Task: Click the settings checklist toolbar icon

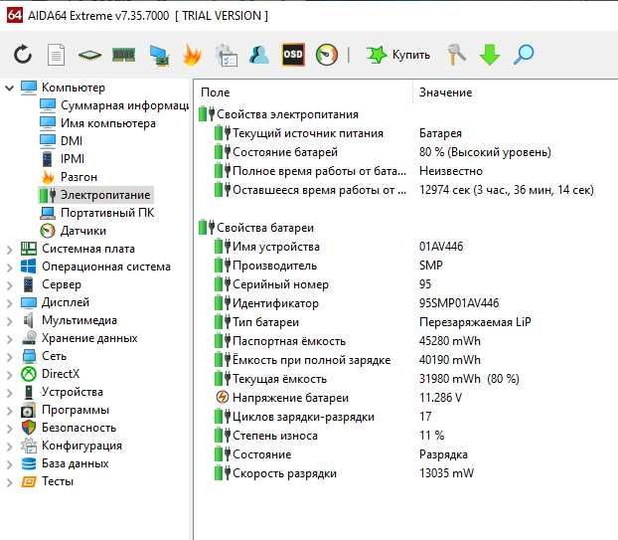Action: (227, 55)
